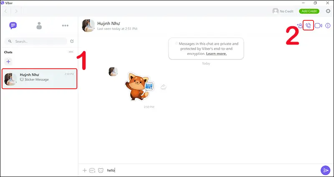Click the Last seen today status text

tap(117, 29)
